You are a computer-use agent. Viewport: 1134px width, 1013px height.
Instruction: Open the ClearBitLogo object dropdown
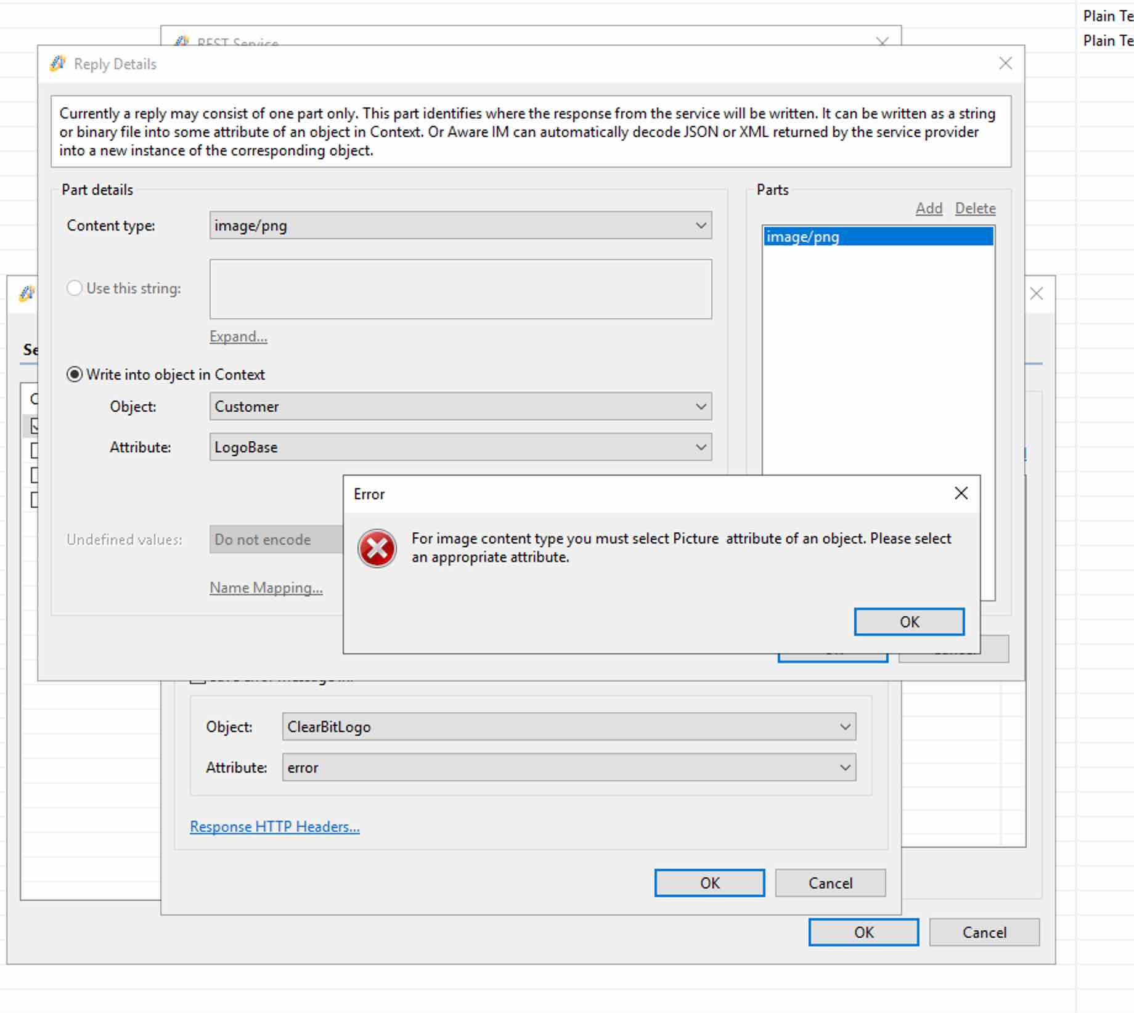coord(569,727)
